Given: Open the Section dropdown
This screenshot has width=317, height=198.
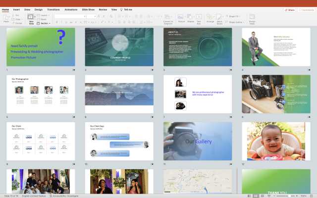Looking at the screenshot, I should coord(45,23).
